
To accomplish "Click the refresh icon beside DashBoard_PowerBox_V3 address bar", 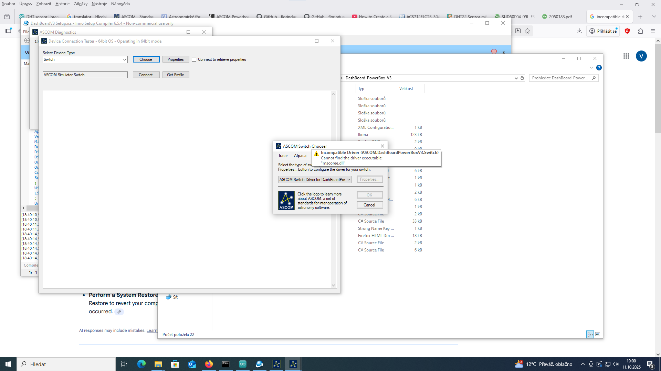I will point(523,78).
